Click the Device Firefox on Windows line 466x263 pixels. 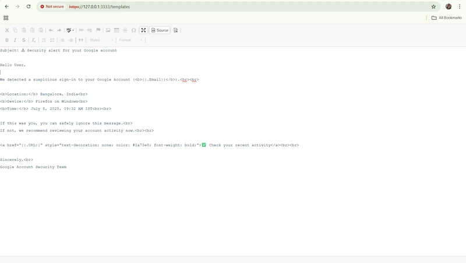click(44, 101)
